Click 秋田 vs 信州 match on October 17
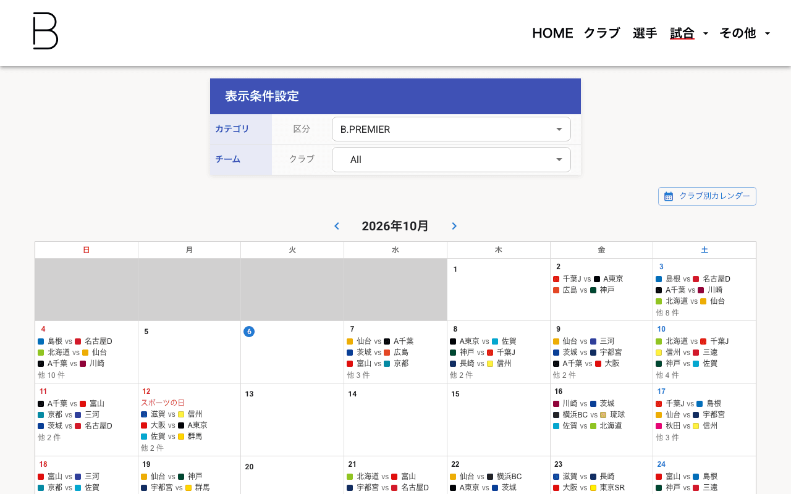791x494 pixels. pyautogui.click(x=687, y=426)
